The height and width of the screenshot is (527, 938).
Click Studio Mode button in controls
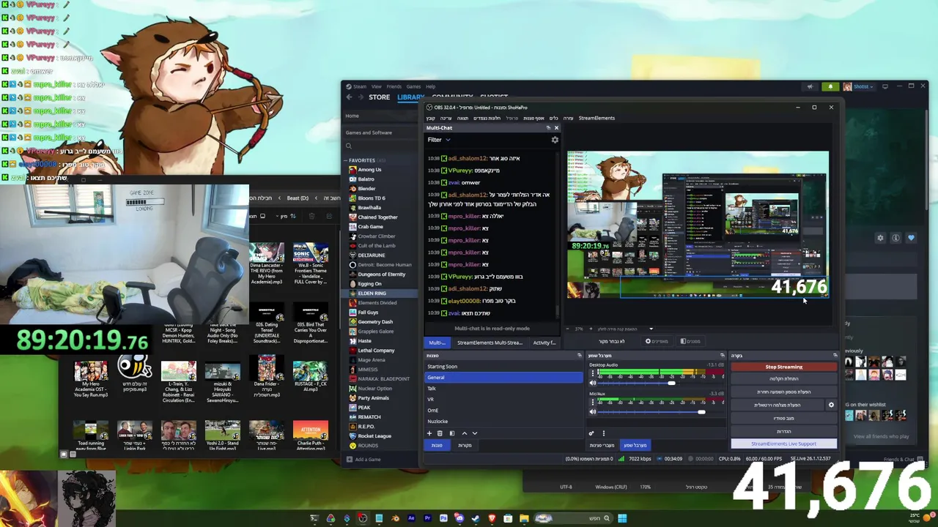(x=783, y=418)
